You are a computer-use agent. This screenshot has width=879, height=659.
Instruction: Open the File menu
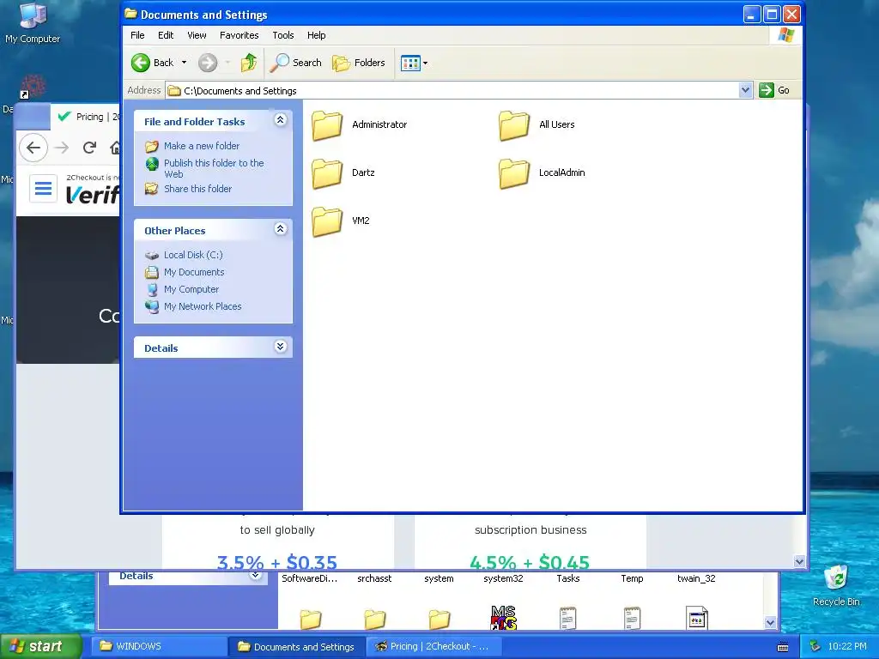point(137,35)
